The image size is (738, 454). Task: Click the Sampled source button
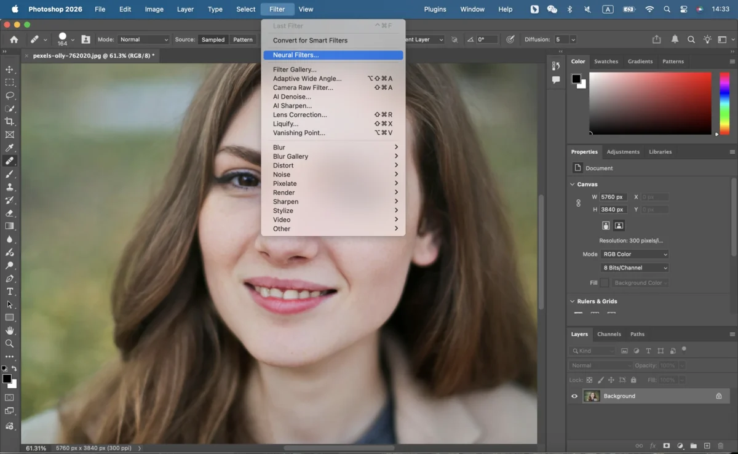click(213, 39)
